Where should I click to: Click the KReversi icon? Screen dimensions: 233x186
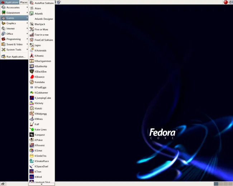[x=32, y=145]
